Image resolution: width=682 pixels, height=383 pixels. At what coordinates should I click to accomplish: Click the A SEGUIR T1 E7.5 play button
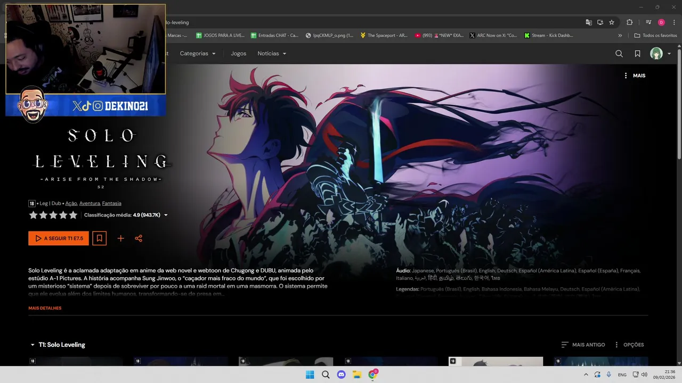(59, 238)
